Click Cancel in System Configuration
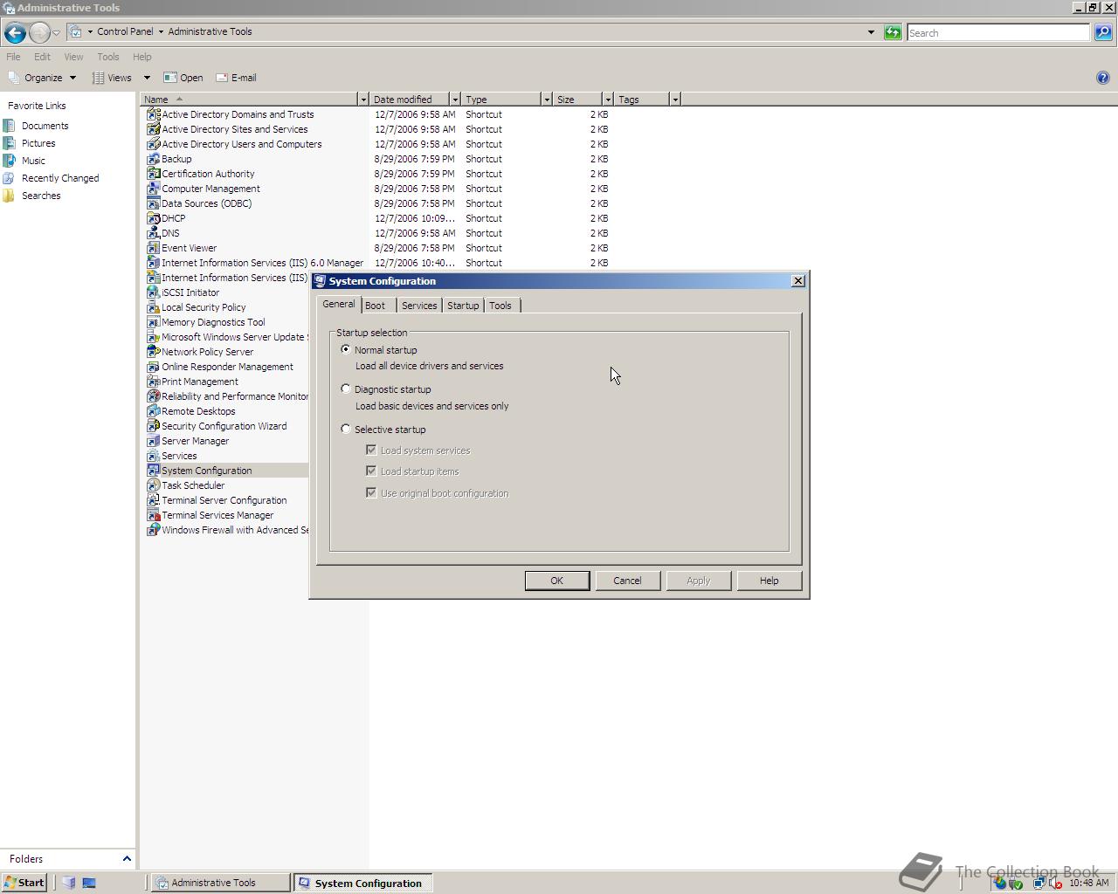 tap(627, 581)
